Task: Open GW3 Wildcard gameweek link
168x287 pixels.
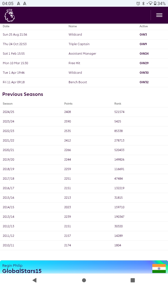Action: 143,34
